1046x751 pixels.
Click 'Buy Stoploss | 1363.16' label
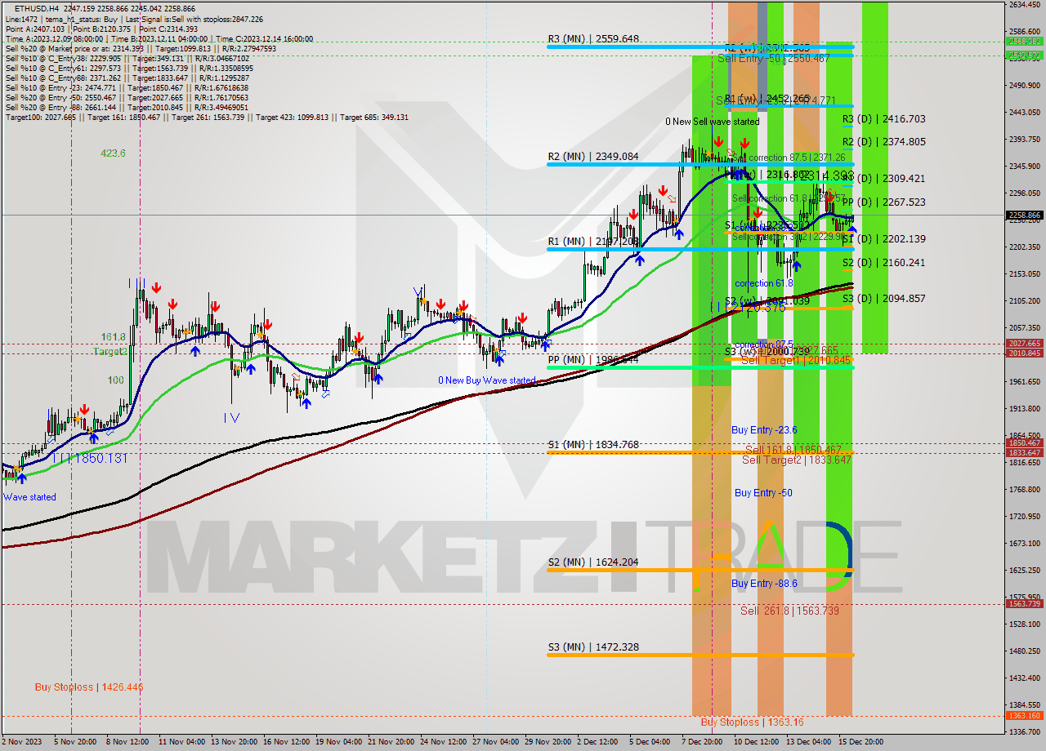click(x=752, y=722)
